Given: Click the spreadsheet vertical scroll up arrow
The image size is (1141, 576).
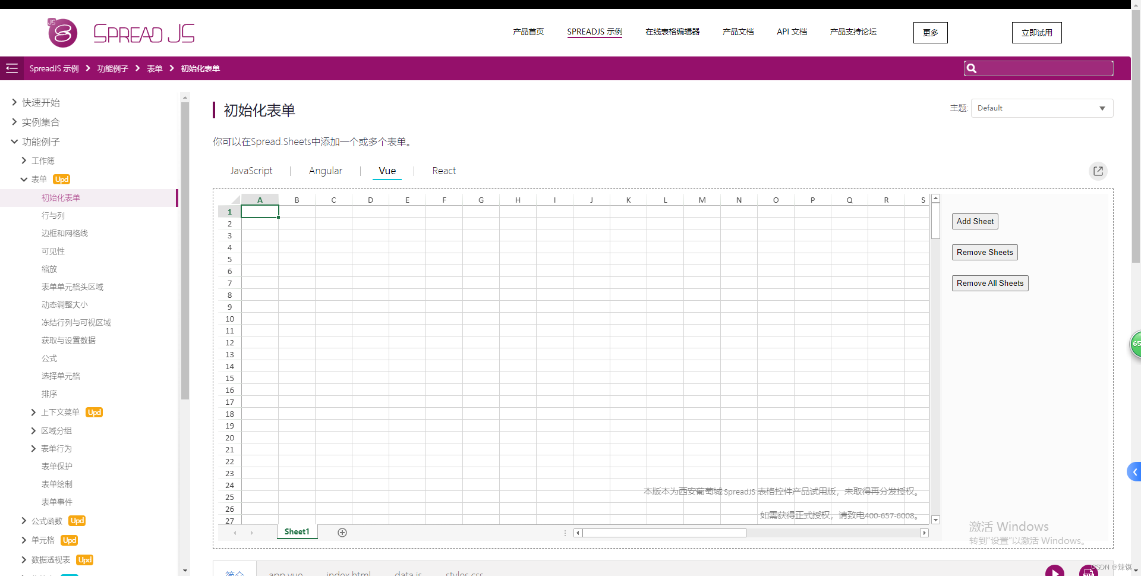Looking at the screenshot, I should 935,199.
